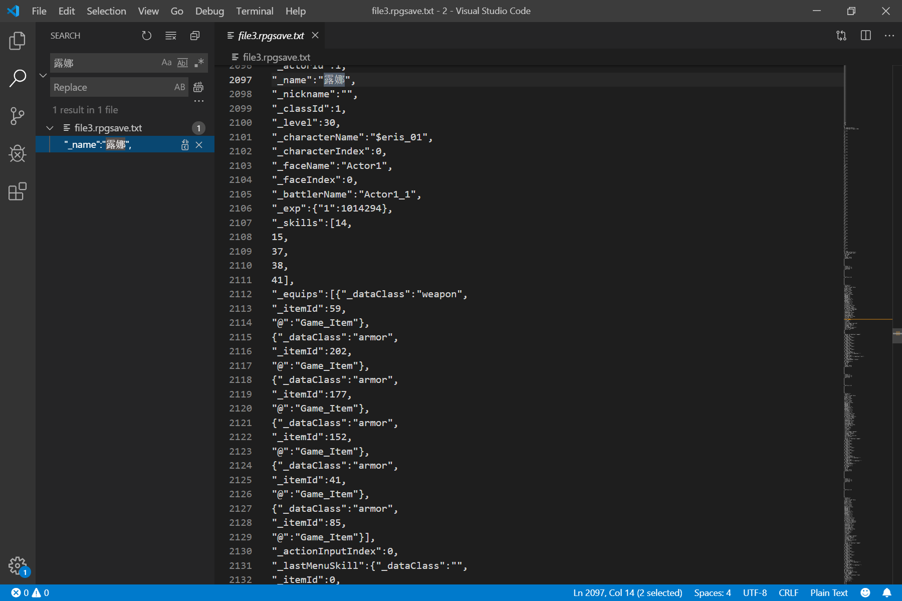This screenshot has width=902, height=601.
Task: Click Replace All button
Action: click(x=198, y=87)
